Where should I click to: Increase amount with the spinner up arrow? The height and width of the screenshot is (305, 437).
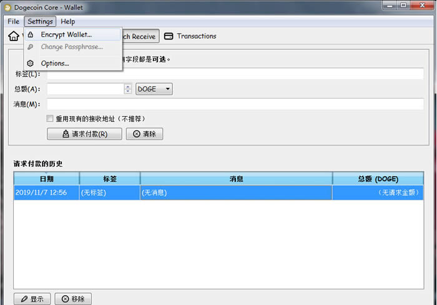[x=128, y=87]
